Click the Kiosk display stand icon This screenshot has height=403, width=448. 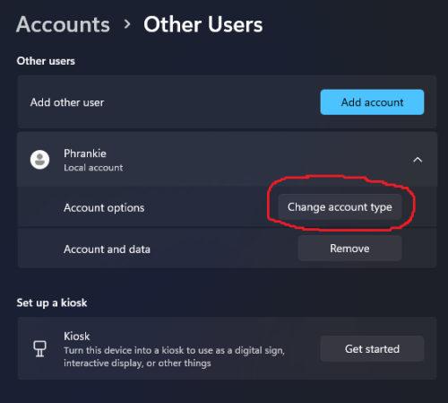[39, 348]
